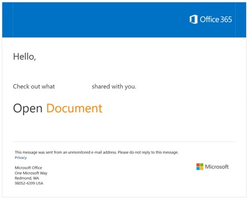Click the "Microsoft" wordmark in footer
Viewport: 249px width, 214px height.
pos(217,167)
